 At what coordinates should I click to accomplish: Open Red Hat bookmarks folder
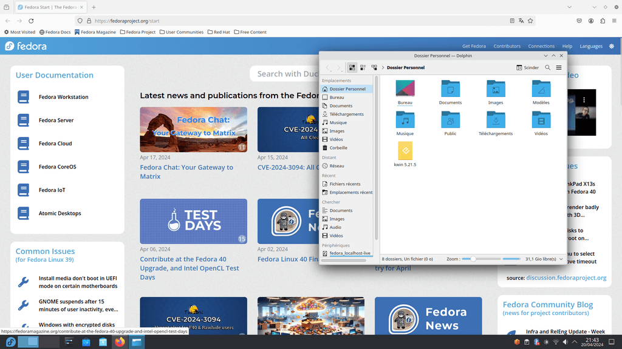click(x=219, y=32)
